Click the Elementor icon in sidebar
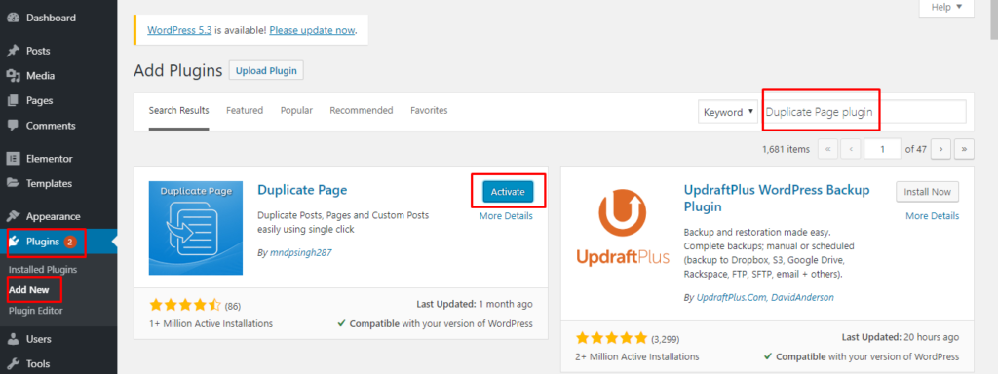Image resolution: width=998 pixels, height=374 pixels. 13,159
